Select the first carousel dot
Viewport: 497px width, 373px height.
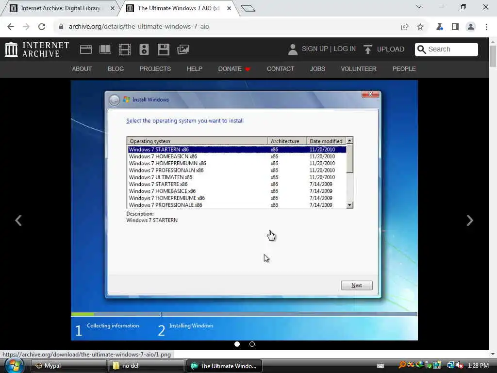[x=237, y=344]
